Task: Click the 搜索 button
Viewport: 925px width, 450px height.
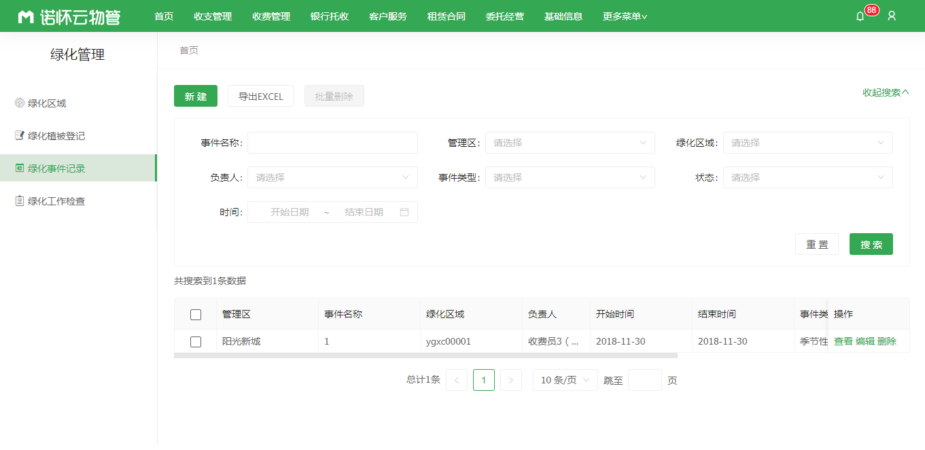Action: click(871, 244)
